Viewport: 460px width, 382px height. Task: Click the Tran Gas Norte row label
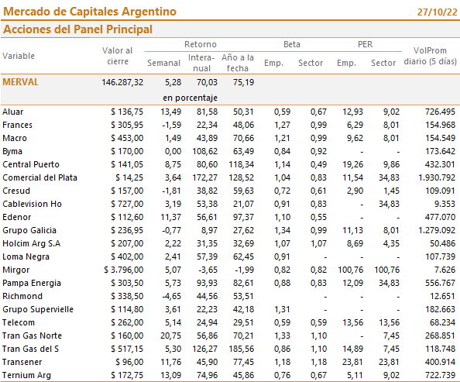click(32, 336)
